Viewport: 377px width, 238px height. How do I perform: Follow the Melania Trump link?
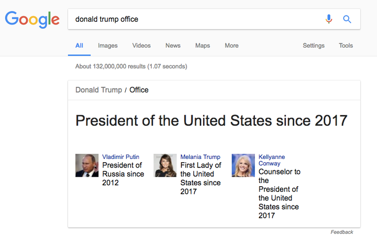(200, 157)
